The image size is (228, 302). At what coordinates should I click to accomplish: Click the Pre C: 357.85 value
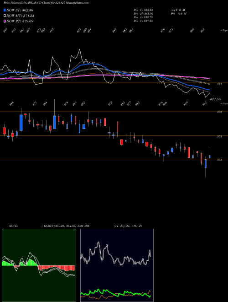143,21
